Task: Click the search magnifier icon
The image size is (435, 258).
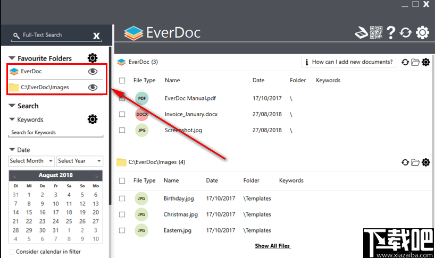Action: (x=16, y=36)
